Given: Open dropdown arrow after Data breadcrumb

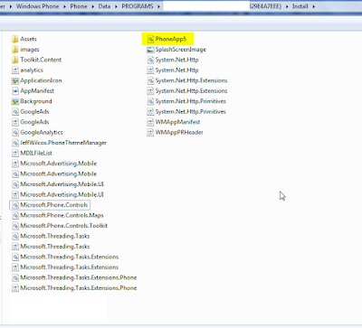Looking at the screenshot, I should (116, 6).
